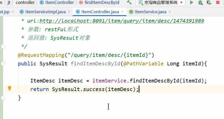Screen dimensions: 224x119
Task: Click the 'public' keyword
Action: (x=27, y=64)
